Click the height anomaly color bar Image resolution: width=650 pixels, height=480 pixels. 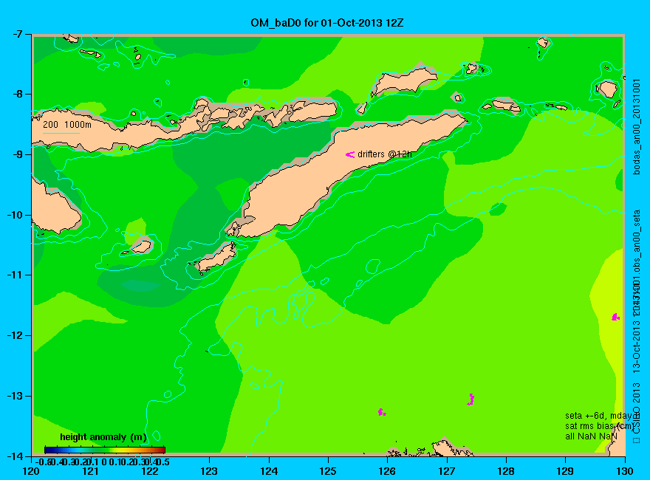coord(105,450)
